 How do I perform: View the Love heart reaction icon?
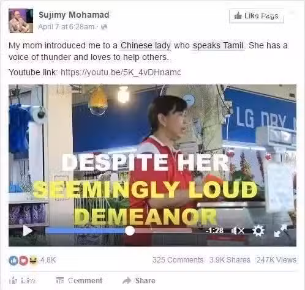point(23,261)
